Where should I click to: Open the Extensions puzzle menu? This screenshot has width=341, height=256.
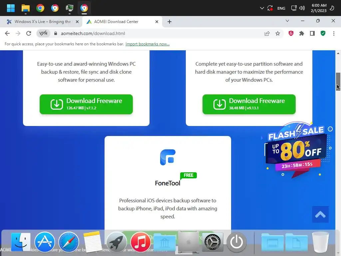click(302, 33)
